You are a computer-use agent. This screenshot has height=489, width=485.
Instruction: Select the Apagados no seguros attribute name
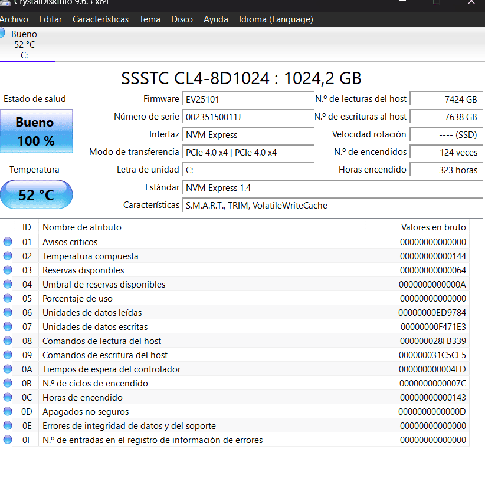coord(86,411)
